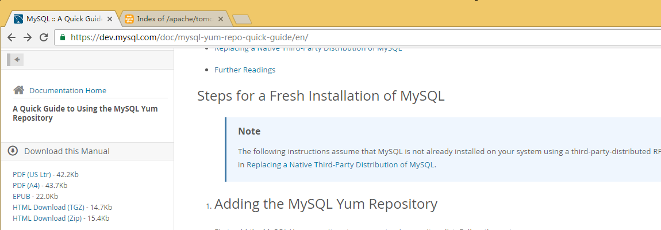
Task: Click the Adding the MySQL Yum Repository heading
Action: coord(326,204)
